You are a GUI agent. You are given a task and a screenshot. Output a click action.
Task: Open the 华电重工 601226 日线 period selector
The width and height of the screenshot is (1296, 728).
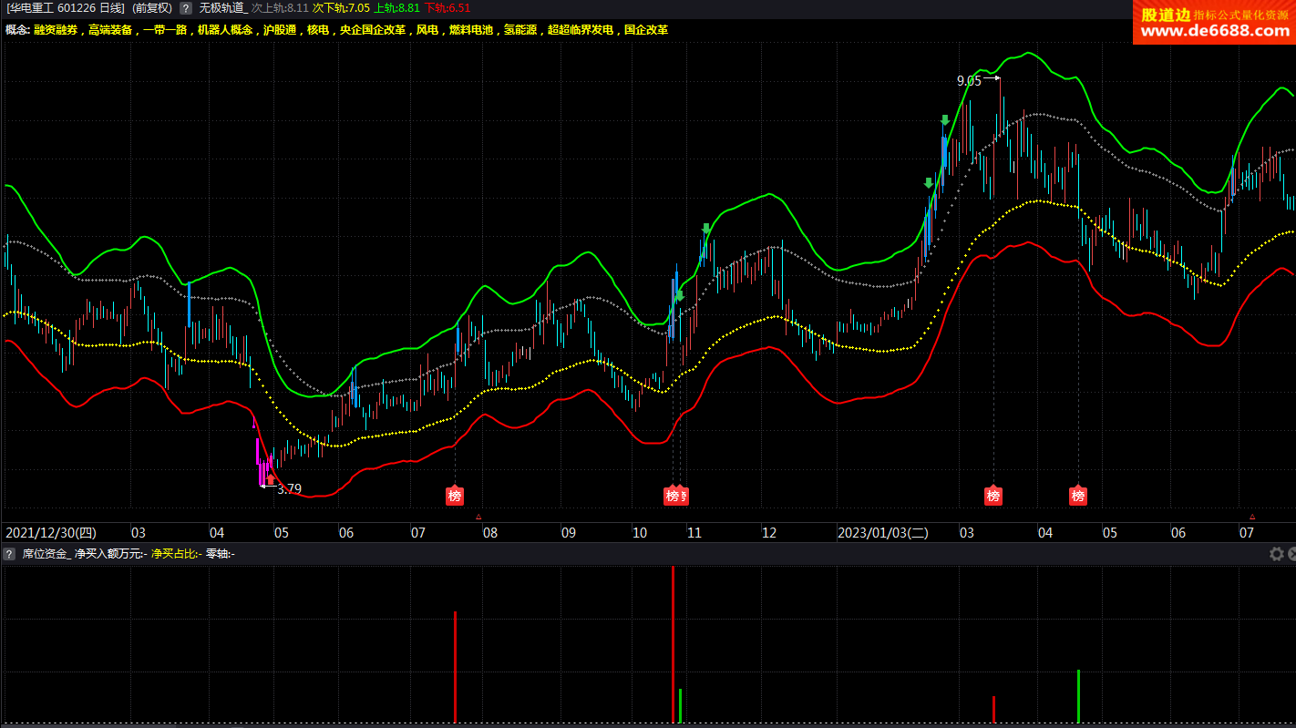[x=66, y=7]
